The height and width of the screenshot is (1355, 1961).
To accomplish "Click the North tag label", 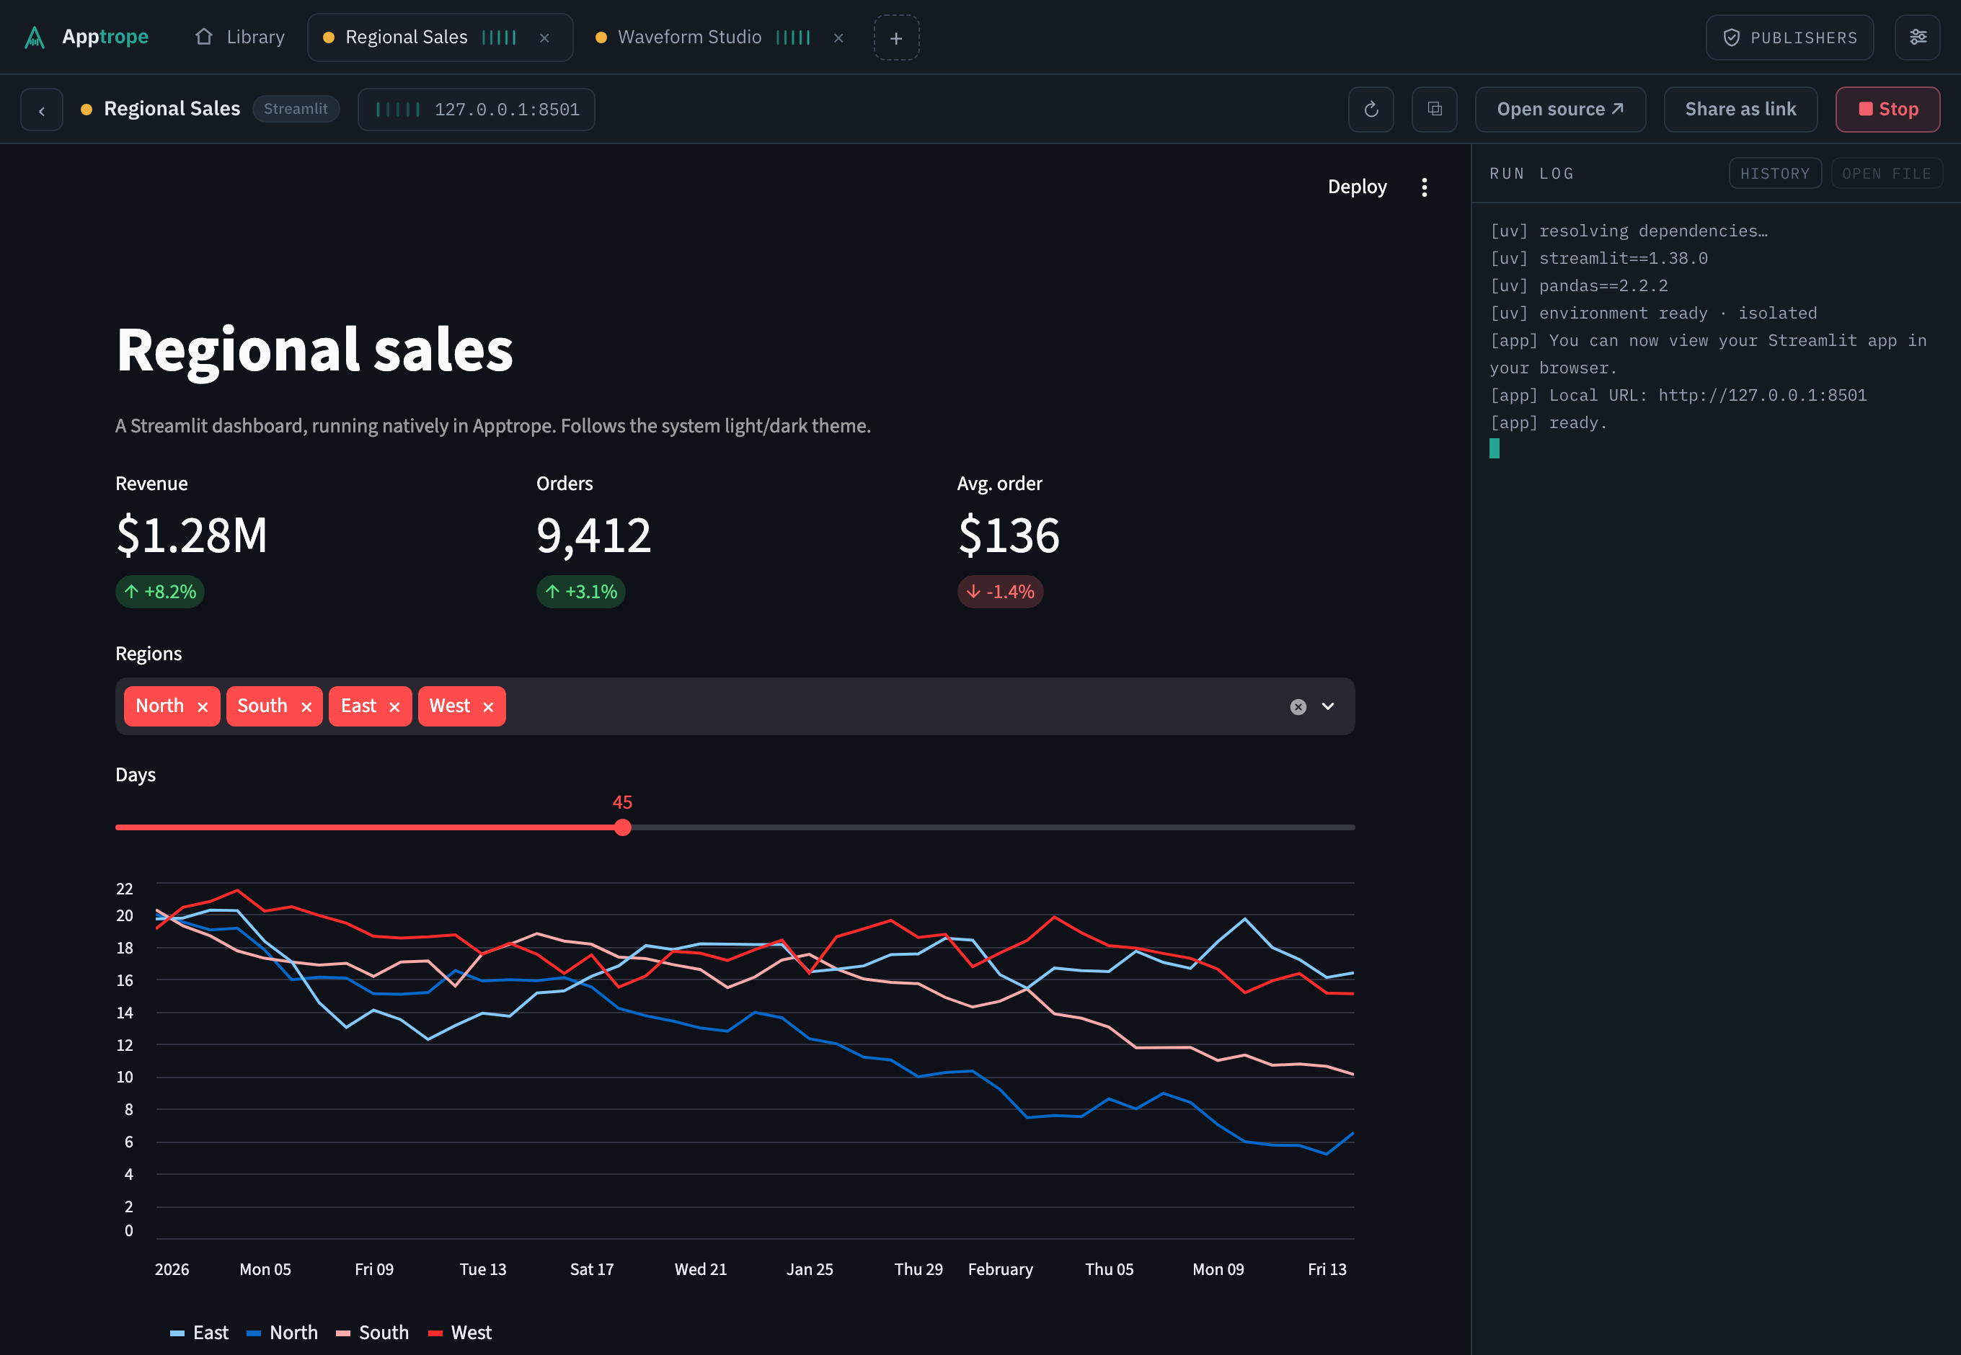I will click(x=159, y=706).
